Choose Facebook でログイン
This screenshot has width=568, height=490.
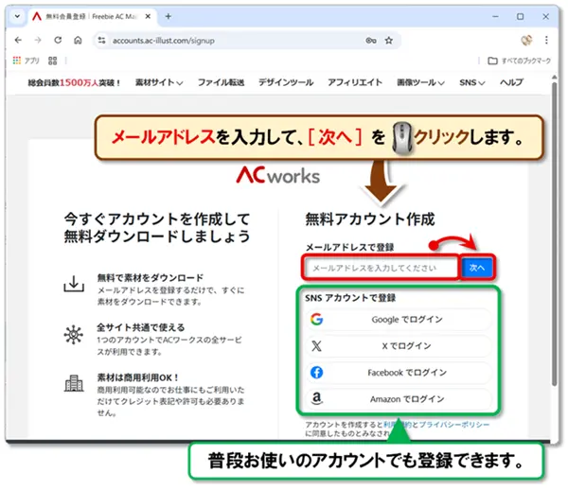[x=399, y=373]
